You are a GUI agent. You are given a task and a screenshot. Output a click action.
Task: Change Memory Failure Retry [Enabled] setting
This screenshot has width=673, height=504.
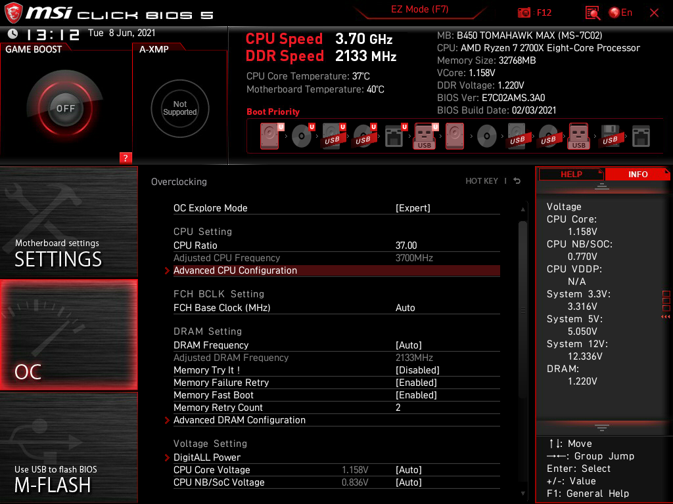(336, 383)
